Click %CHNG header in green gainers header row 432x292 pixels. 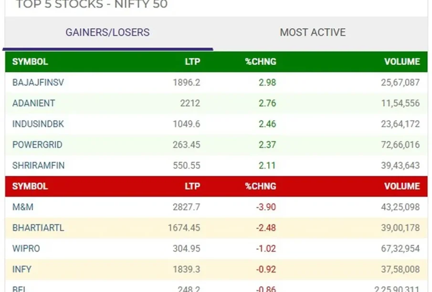[261, 61]
